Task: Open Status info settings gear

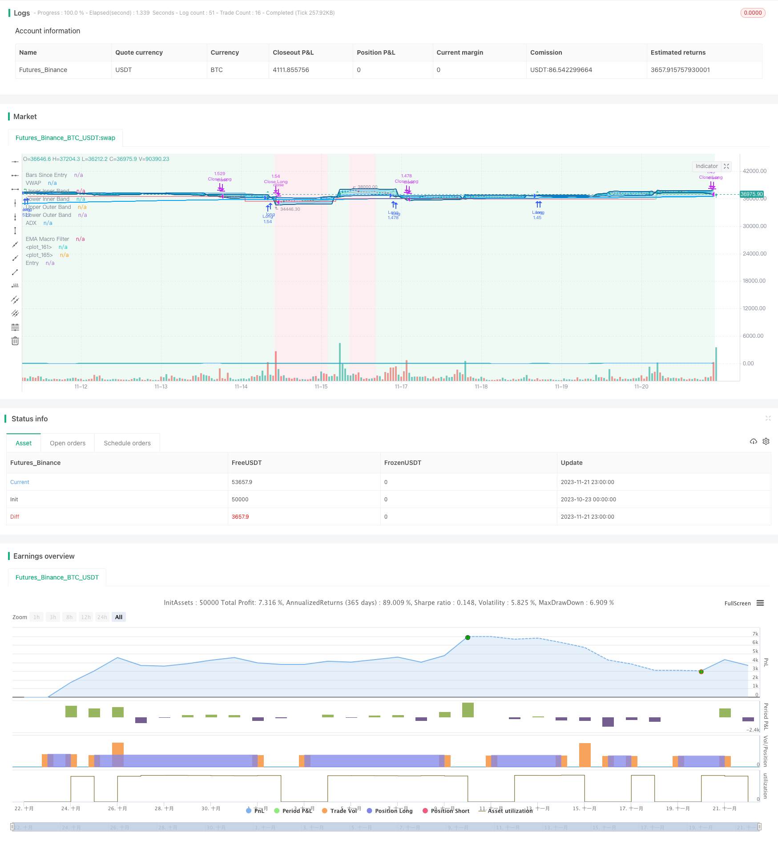Action: pyautogui.click(x=766, y=441)
